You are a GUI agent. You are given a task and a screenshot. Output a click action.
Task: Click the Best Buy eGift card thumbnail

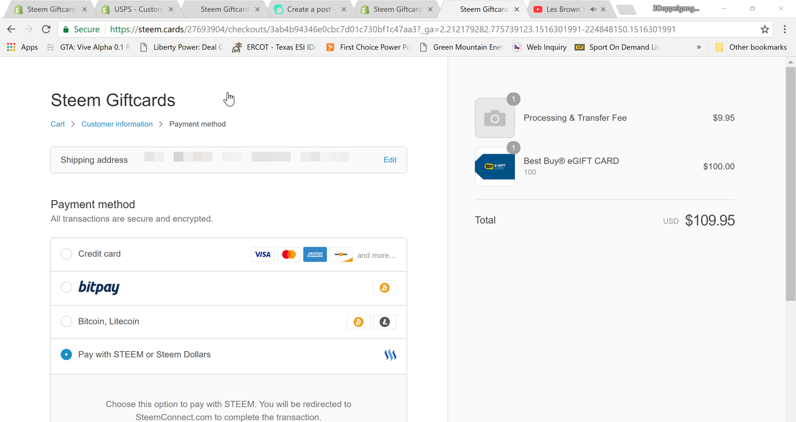coord(494,167)
